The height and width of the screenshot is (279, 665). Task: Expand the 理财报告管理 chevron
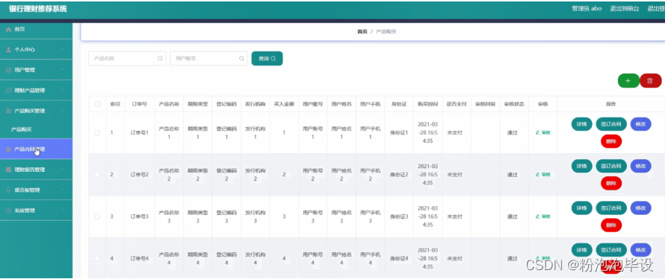(63, 170)
